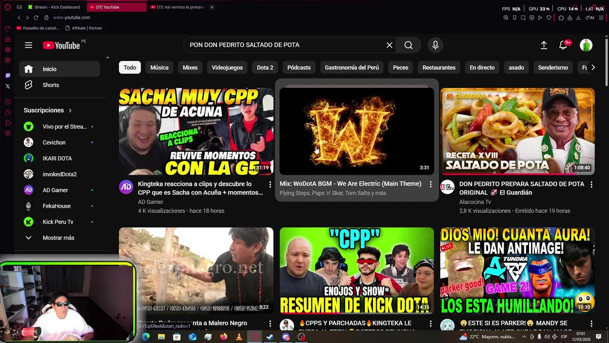This screenshot has width=609, height=343.
Task: Open Kick Peru Tv subscription
Action: (59, 222)
